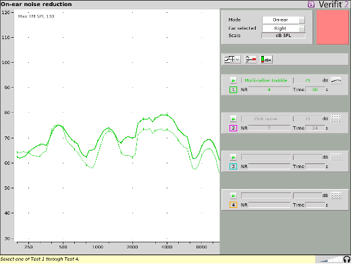Screen dimensions: 351x264
Task: Play Test 1 Multi-talker Babble
Action: point(234,80)
